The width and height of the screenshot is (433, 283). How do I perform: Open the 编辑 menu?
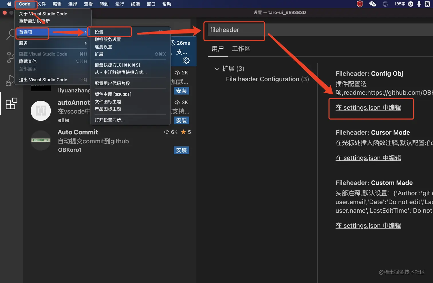(x=57, y=4)
